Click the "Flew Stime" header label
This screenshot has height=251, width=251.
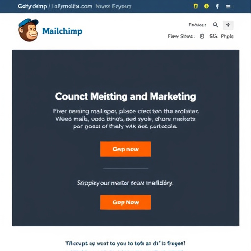[x=181, y=36]
